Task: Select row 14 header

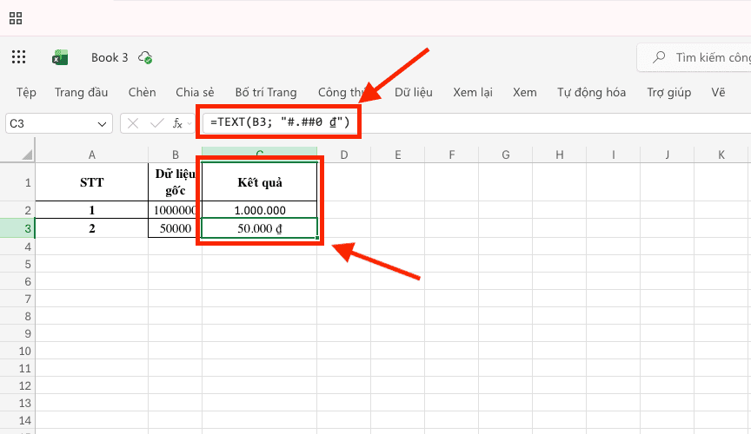Action: point(17,421)
